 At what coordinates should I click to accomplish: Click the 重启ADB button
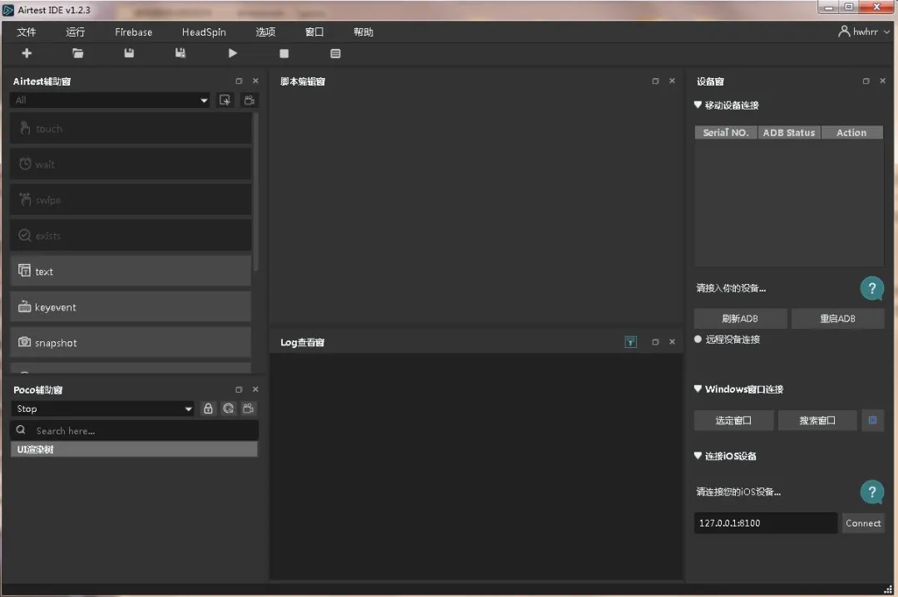click(x=837, y=319)
